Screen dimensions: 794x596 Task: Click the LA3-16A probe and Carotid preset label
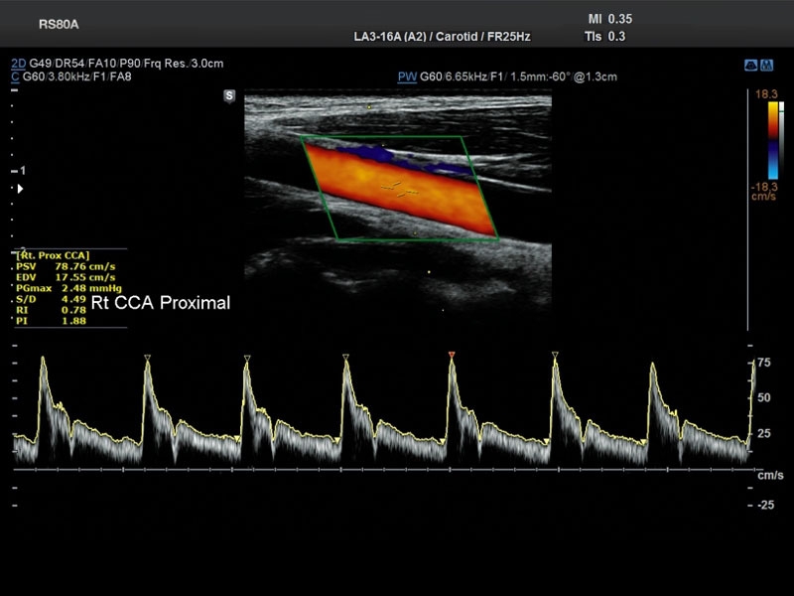(x=442, y=37)
